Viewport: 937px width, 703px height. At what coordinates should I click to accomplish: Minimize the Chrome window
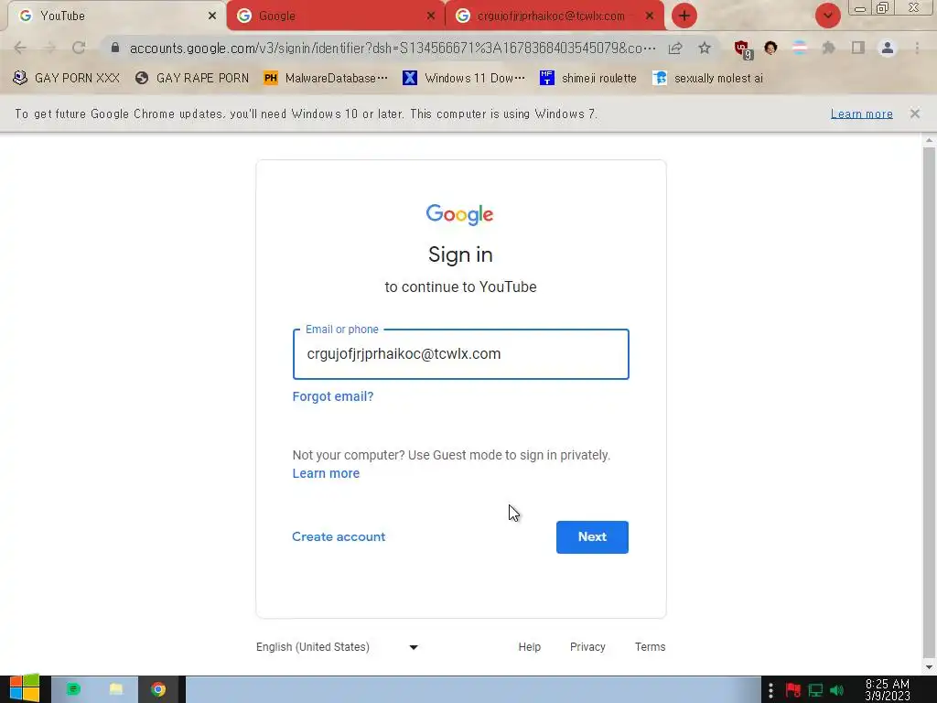860,9
